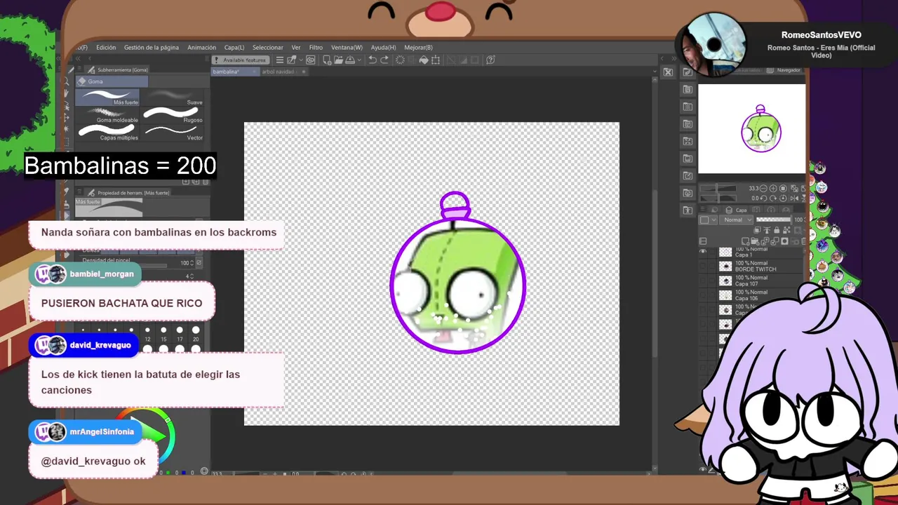Open the Capa(L) menu
The image size is (898, 505).
tap(234, 48)
